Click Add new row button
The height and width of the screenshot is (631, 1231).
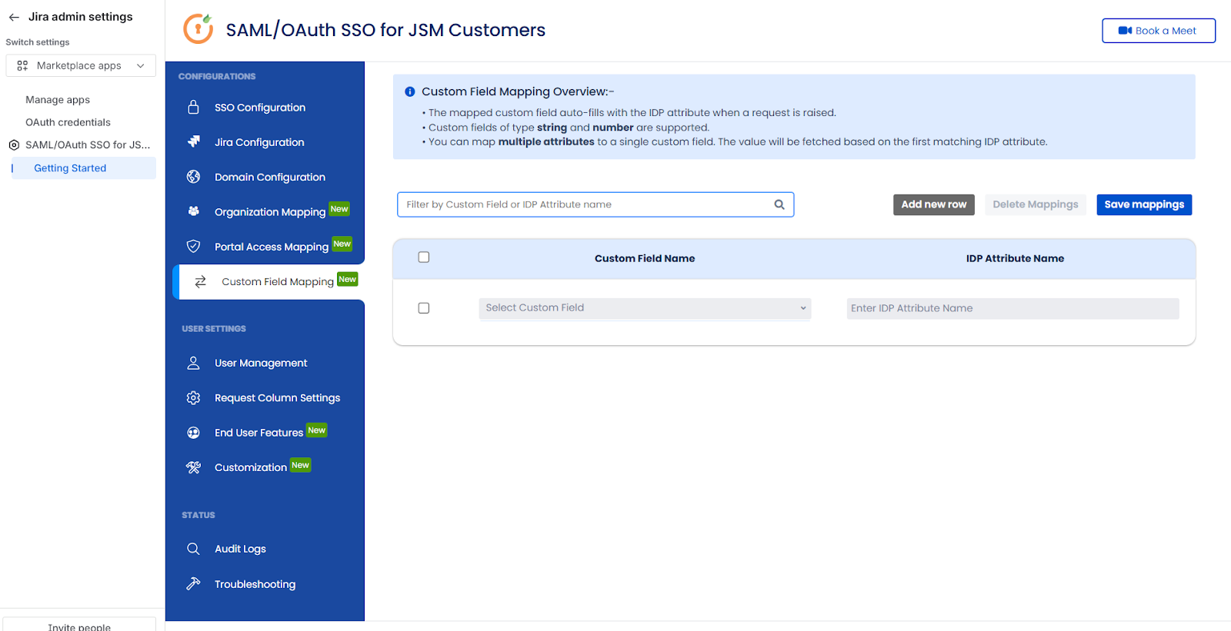click(x=934, y=204)
